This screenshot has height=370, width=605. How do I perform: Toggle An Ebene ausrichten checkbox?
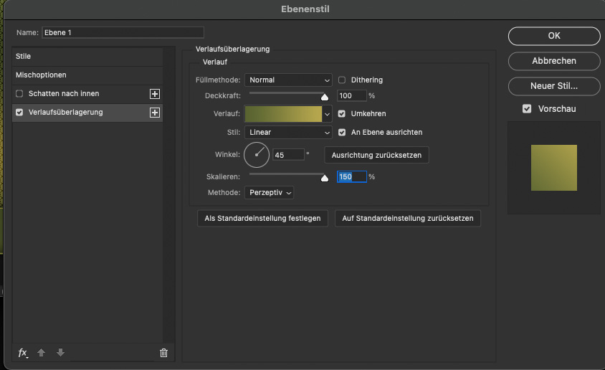[x=342, y=133]
